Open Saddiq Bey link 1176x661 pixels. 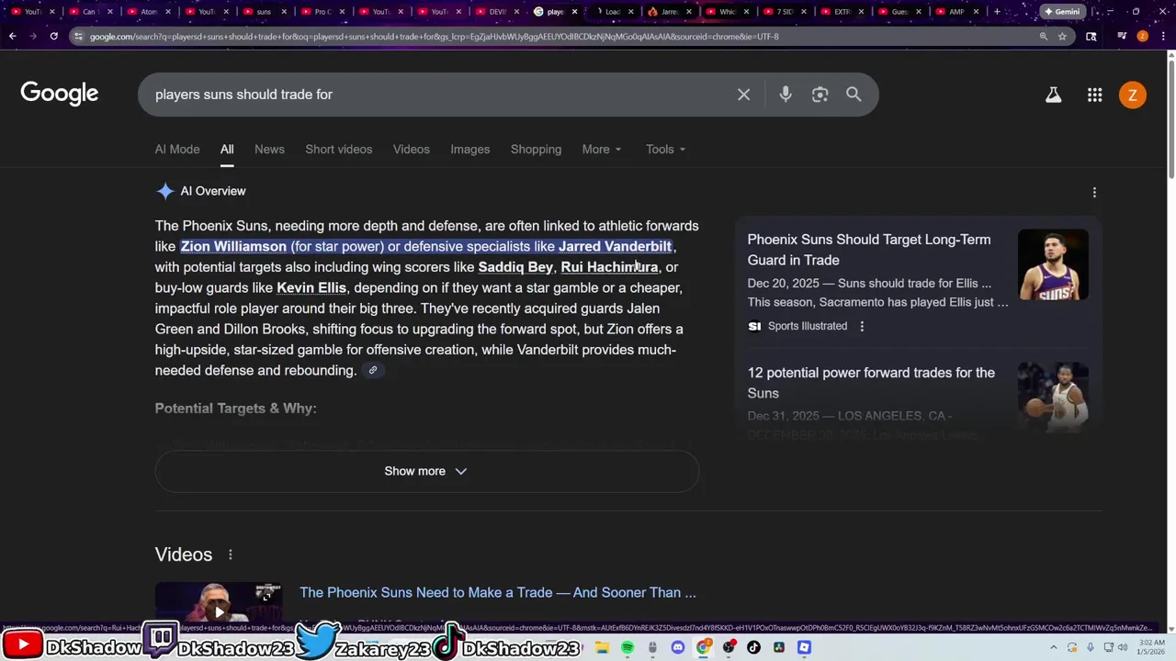click(x=515, y=267)
